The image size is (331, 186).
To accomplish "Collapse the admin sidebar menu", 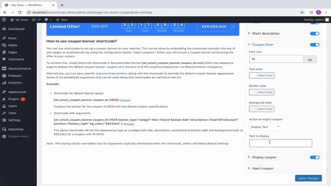I will (x=16, y=136).
